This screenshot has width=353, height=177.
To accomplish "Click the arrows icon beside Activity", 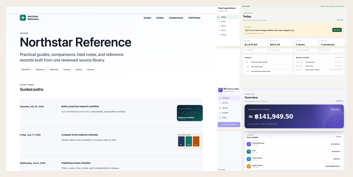I will coord(220,103).
